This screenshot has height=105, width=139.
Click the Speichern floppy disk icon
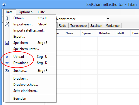[x=7, y=43]
